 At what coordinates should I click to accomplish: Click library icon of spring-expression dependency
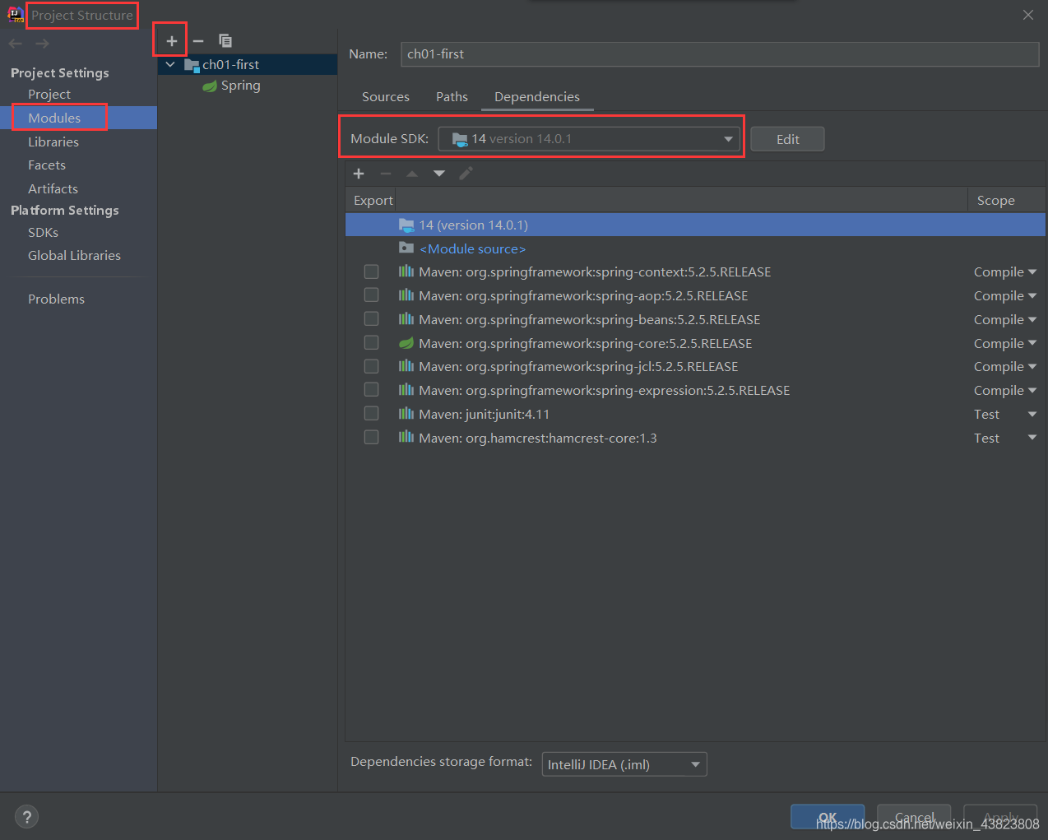click(x=406, y=390)
